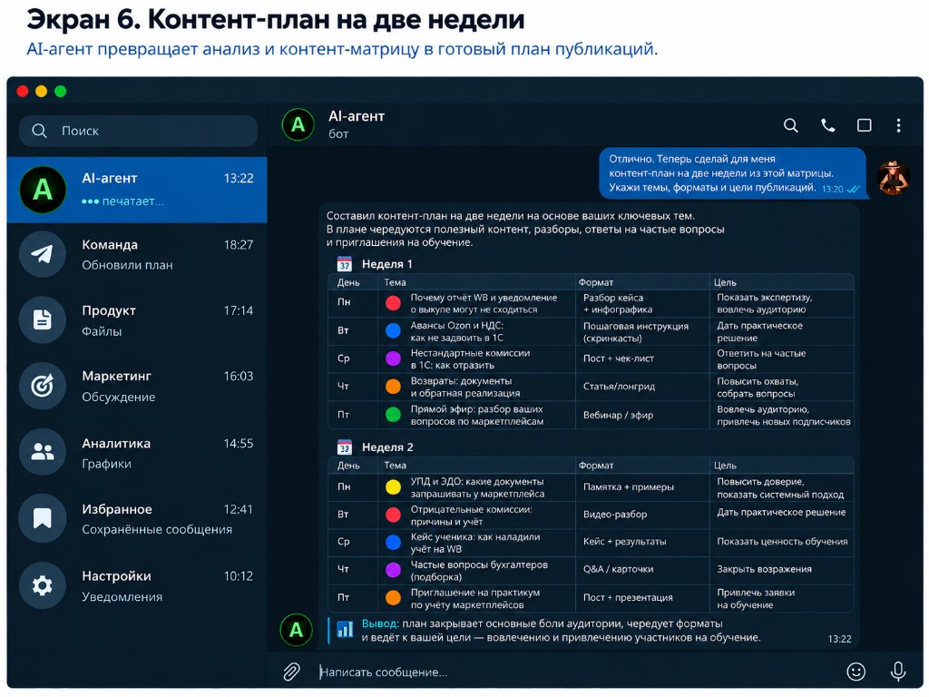Open the user's profile photo thumbnail
Viewport: 929px width, 697px height.
[893, 177]
